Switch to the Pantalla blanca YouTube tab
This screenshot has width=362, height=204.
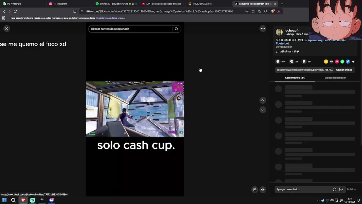pyautogui.click(x=162, y=4)
